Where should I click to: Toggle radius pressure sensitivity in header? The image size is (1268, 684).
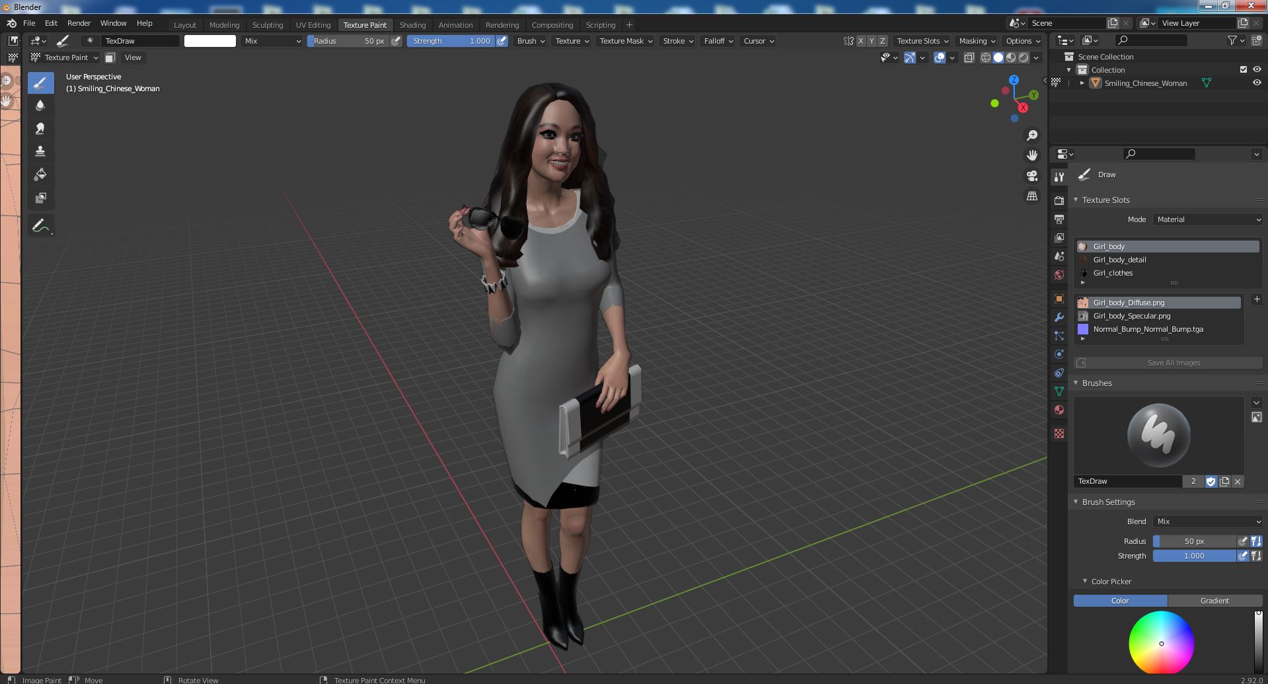coord(396,41)
